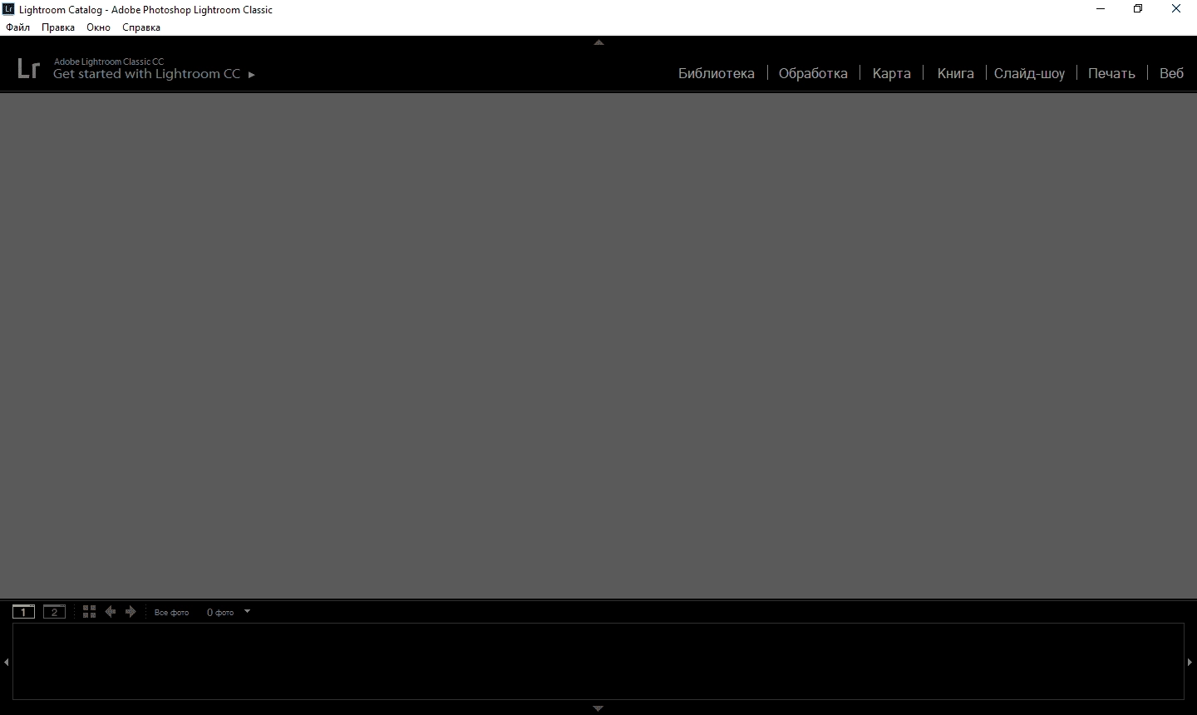Image resolution: width=1197 pixels, height=715 pixels.
Task: Open the 0 фото source dropdown arrow
Action: (247, 612)
